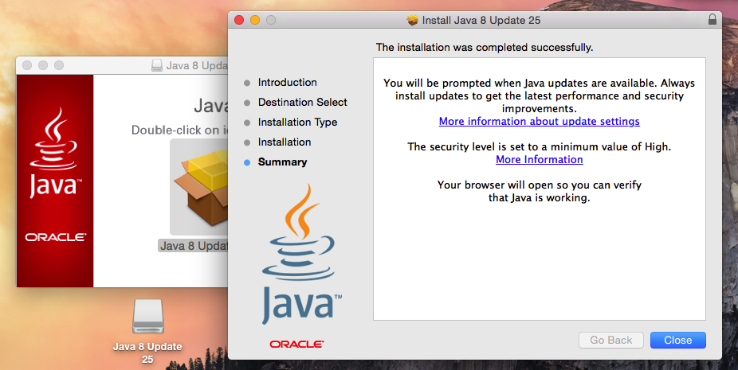738x370 pixels.
Task: Select the 'Introduction' step in sidebar
Action: pyautogui.click(x=287, y=83)
